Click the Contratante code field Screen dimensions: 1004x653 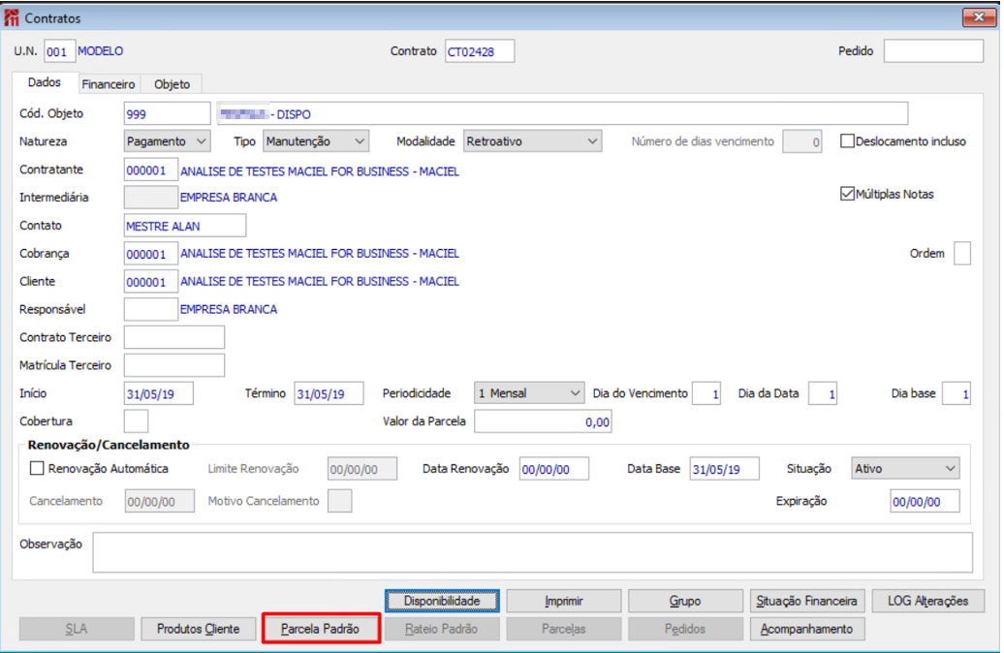[150, 170]
